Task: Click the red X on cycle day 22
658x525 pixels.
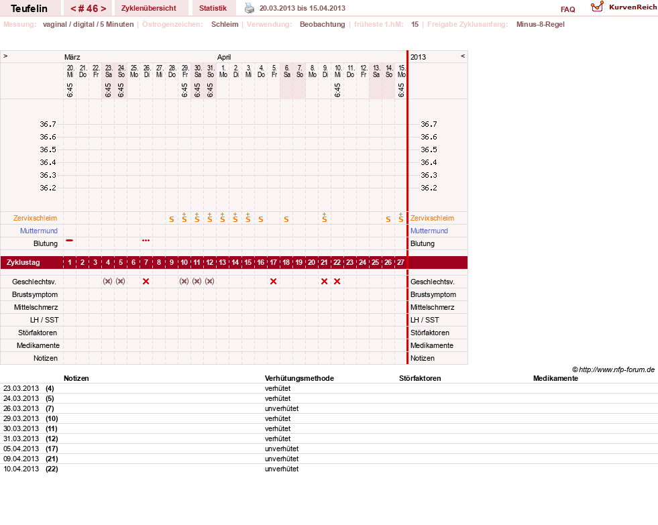Action: pos(337,282)
